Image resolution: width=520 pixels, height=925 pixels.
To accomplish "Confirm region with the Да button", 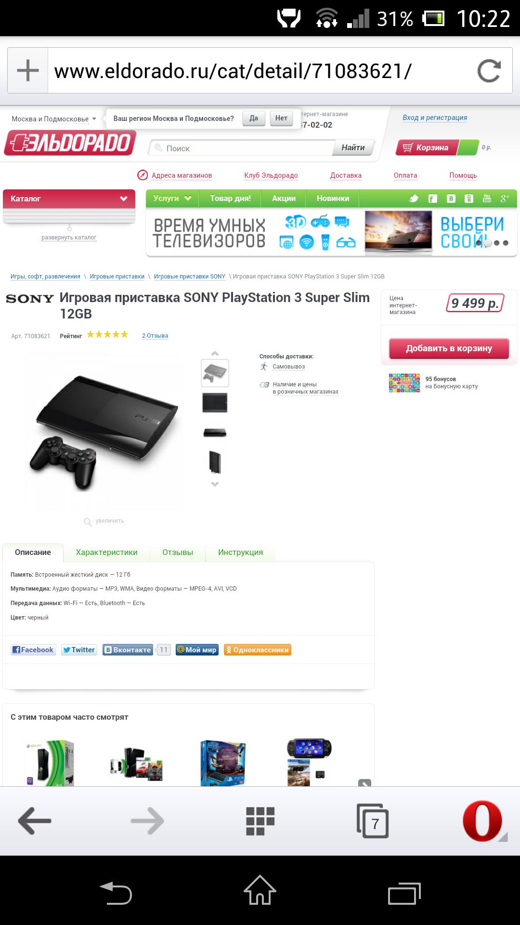I will (x=254, y=119).
